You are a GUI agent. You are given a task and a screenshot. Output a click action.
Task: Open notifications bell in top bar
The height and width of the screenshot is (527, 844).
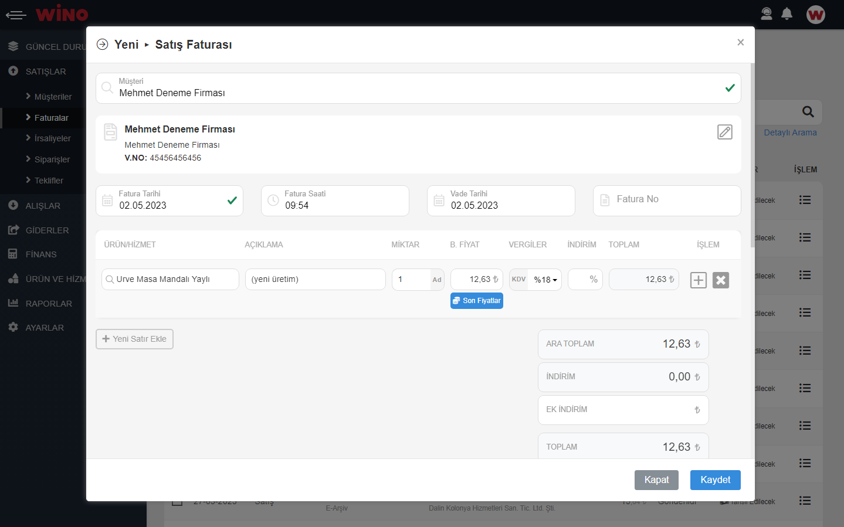pyautogui.click(x=787, y=13)
